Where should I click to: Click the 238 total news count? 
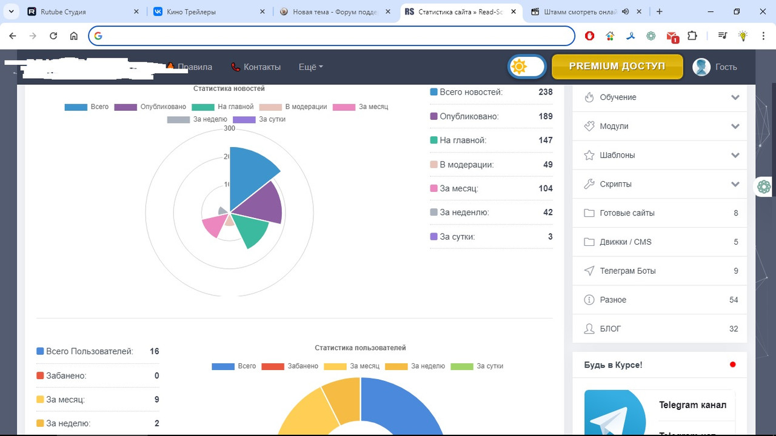click(x=546, y=92)
